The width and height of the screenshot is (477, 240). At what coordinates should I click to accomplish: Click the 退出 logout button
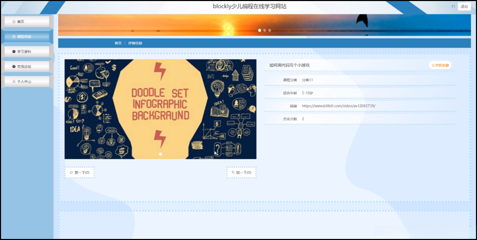464,6
